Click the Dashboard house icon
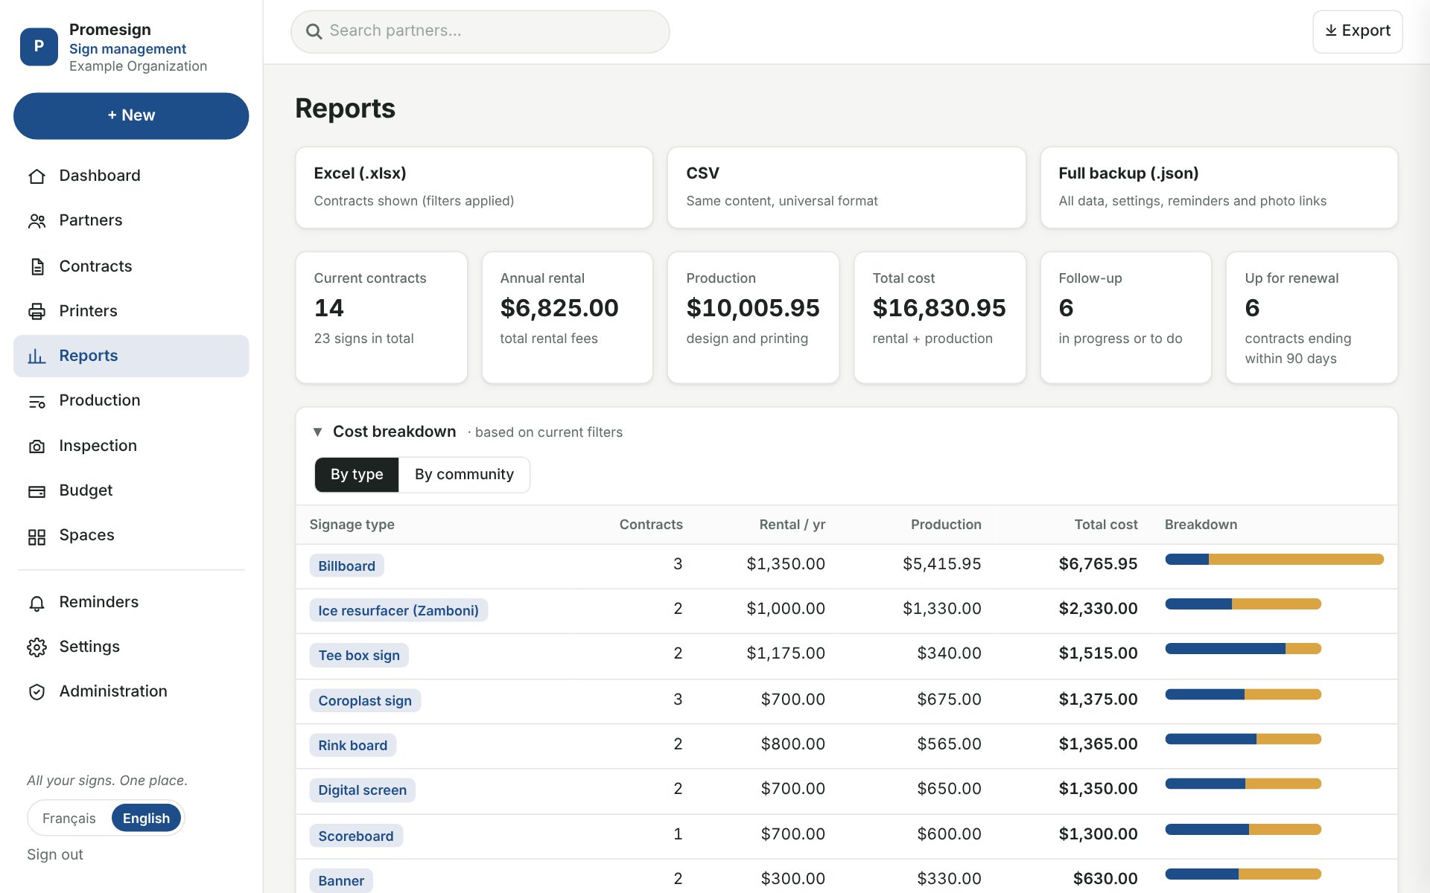The image size is (1430, 893). click(x=36, y=176)
